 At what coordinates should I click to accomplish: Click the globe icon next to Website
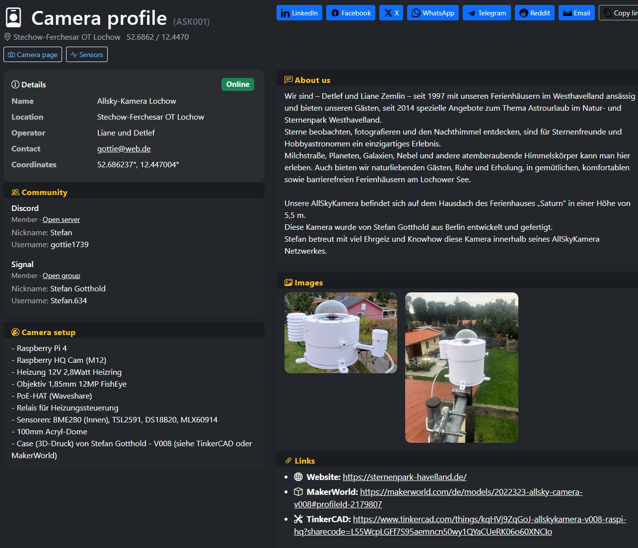pos(298,477)
